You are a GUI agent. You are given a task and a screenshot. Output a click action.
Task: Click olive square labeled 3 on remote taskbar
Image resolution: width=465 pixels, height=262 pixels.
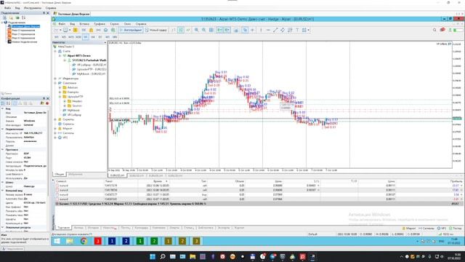(196, 241)
